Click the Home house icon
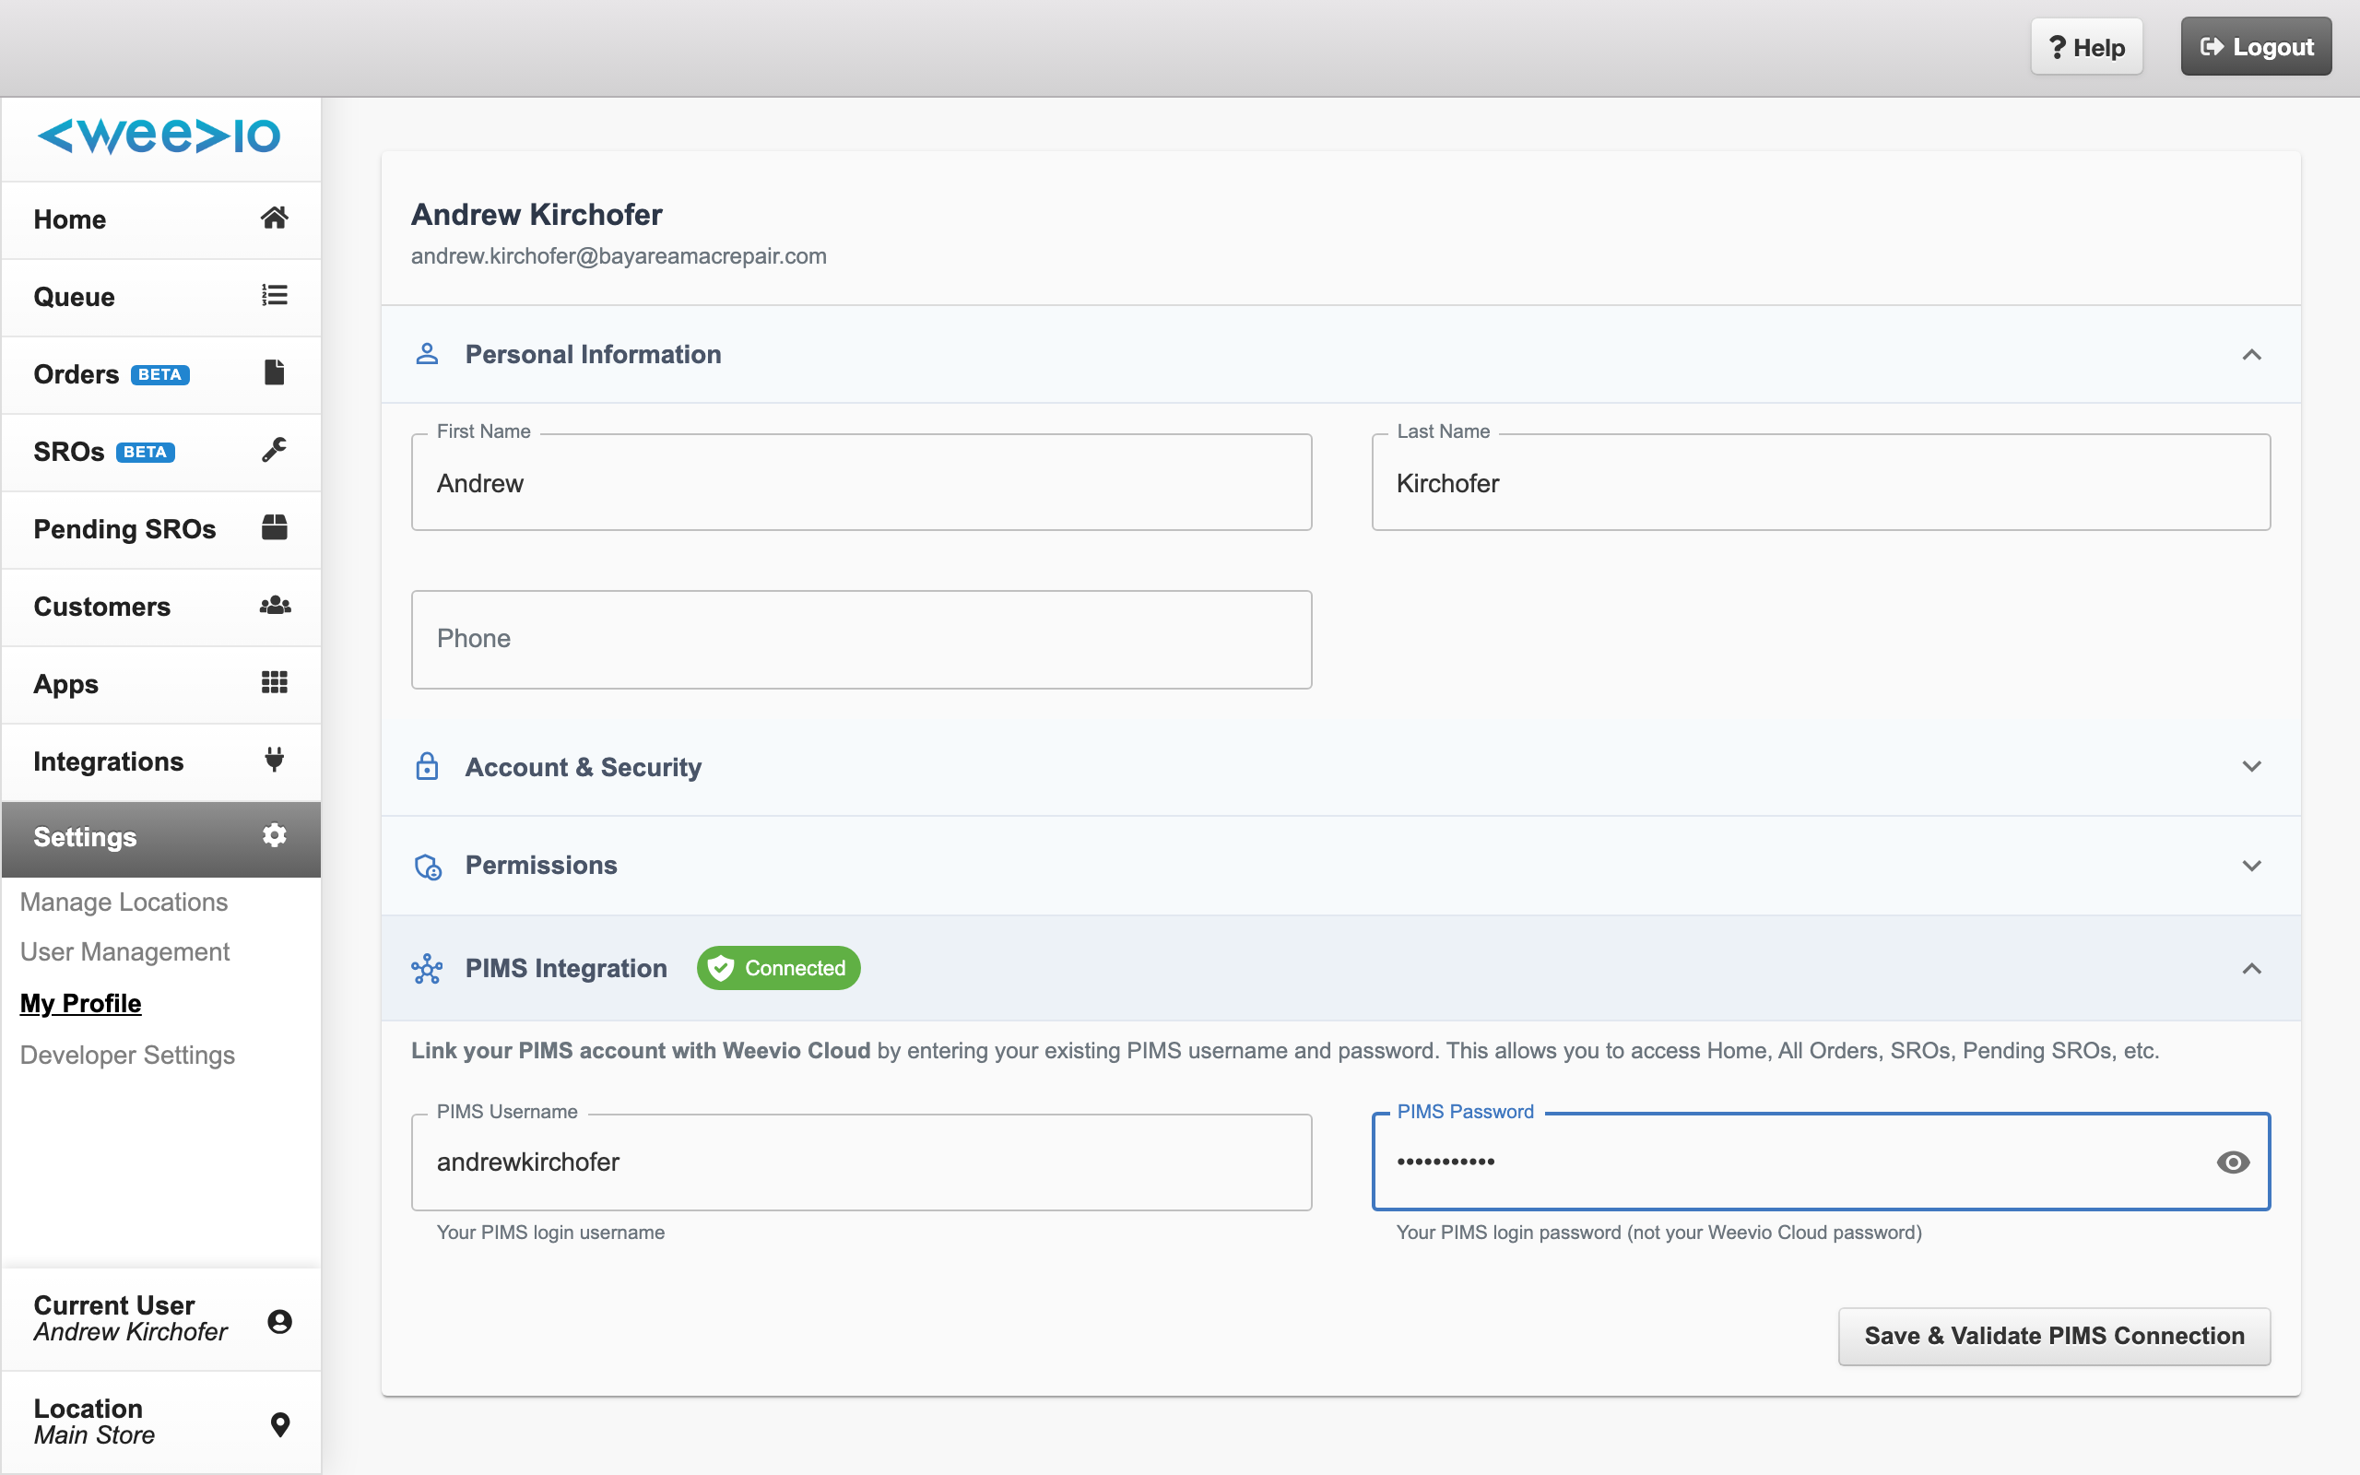 coord(274,218)
